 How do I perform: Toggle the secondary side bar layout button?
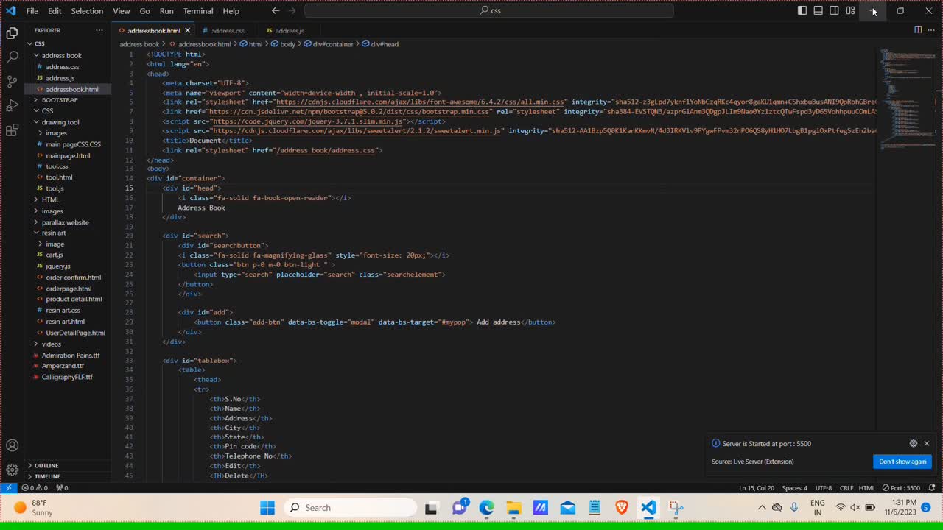click(835, 11)
